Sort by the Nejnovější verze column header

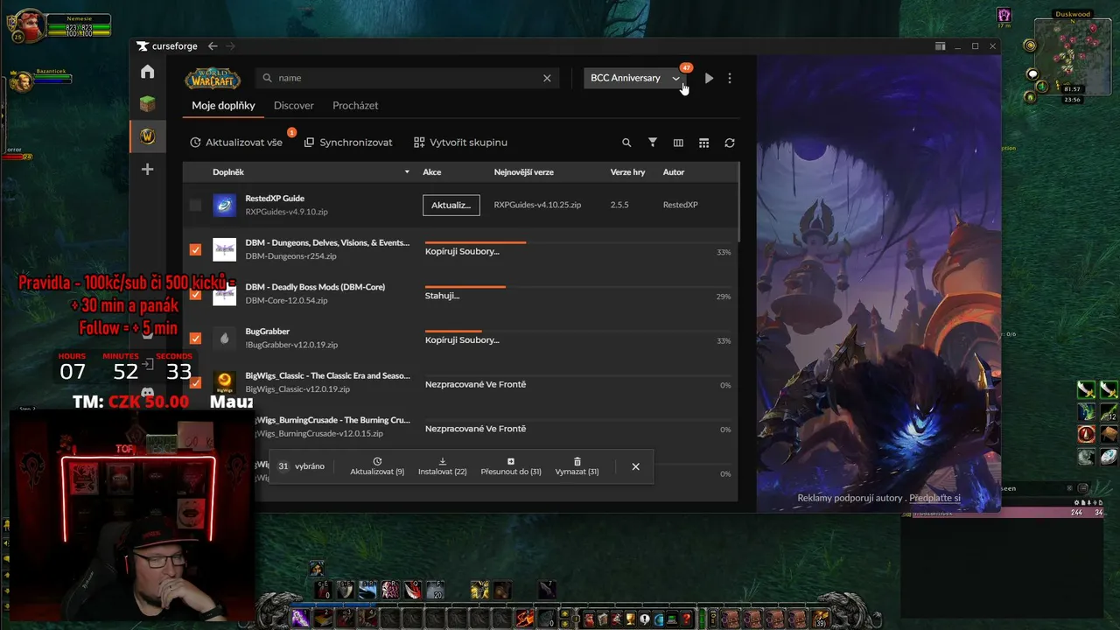[x=524, y=172]
